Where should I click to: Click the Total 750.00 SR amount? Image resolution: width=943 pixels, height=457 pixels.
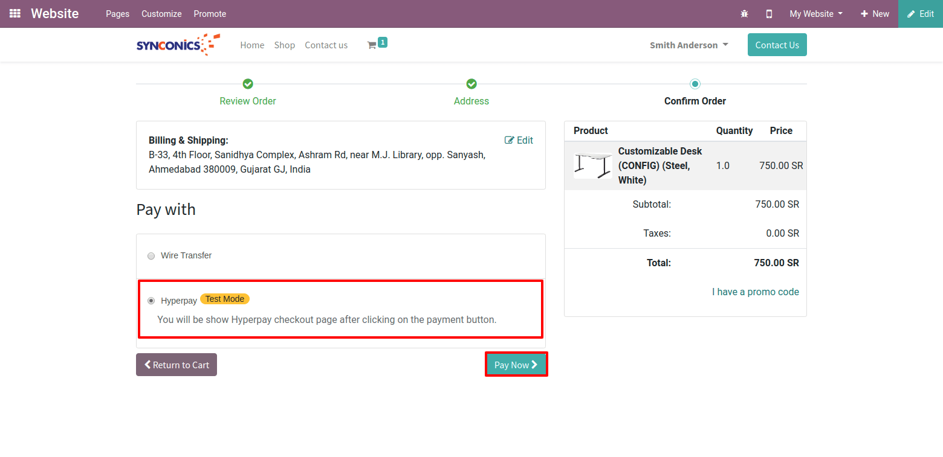coord(777,263)
